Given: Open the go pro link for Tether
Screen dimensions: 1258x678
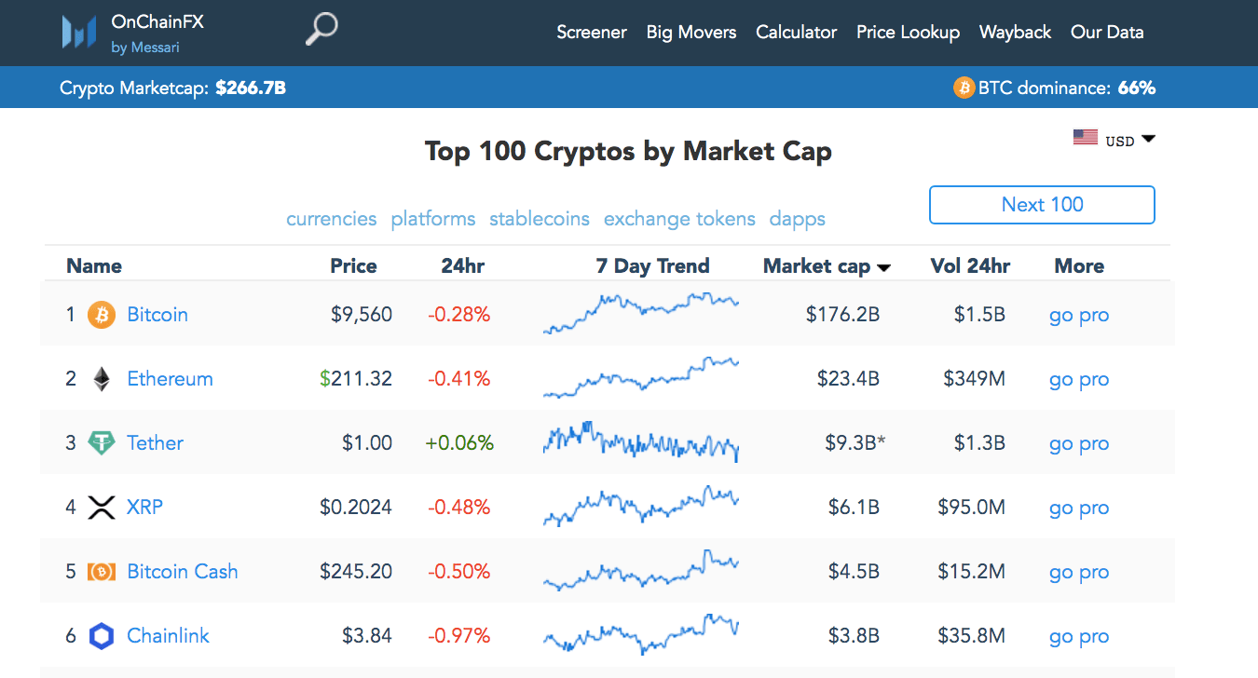Looking at the screenshot, I should [x=1078, y=443].
